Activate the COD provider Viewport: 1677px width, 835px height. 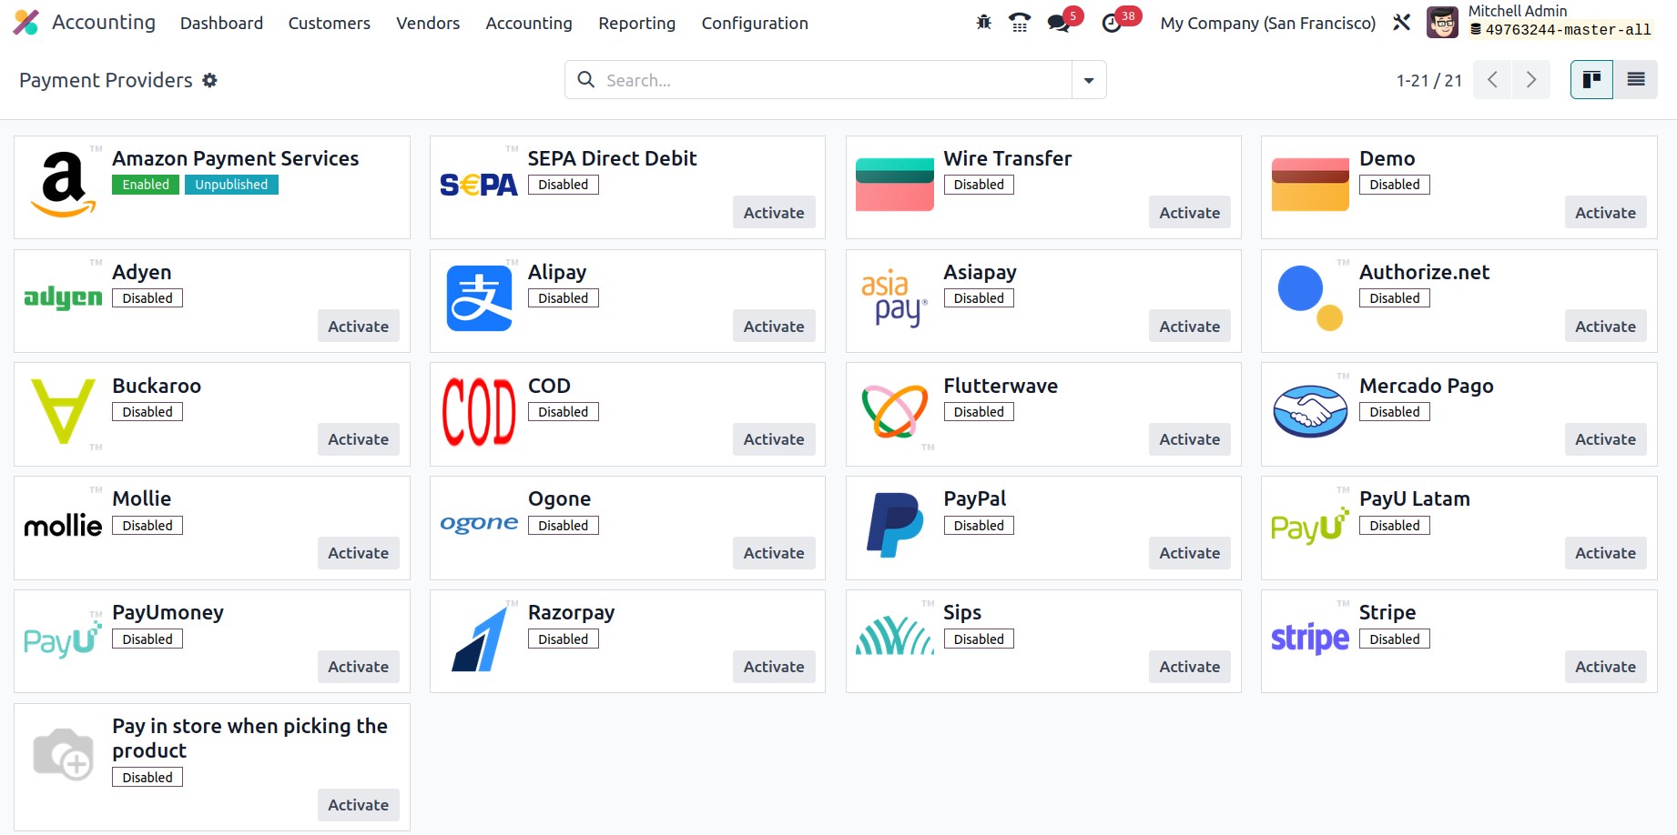click(x=774, y=438)
